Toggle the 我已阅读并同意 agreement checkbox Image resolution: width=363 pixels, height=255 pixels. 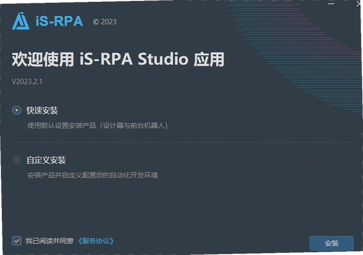[17, 241]
